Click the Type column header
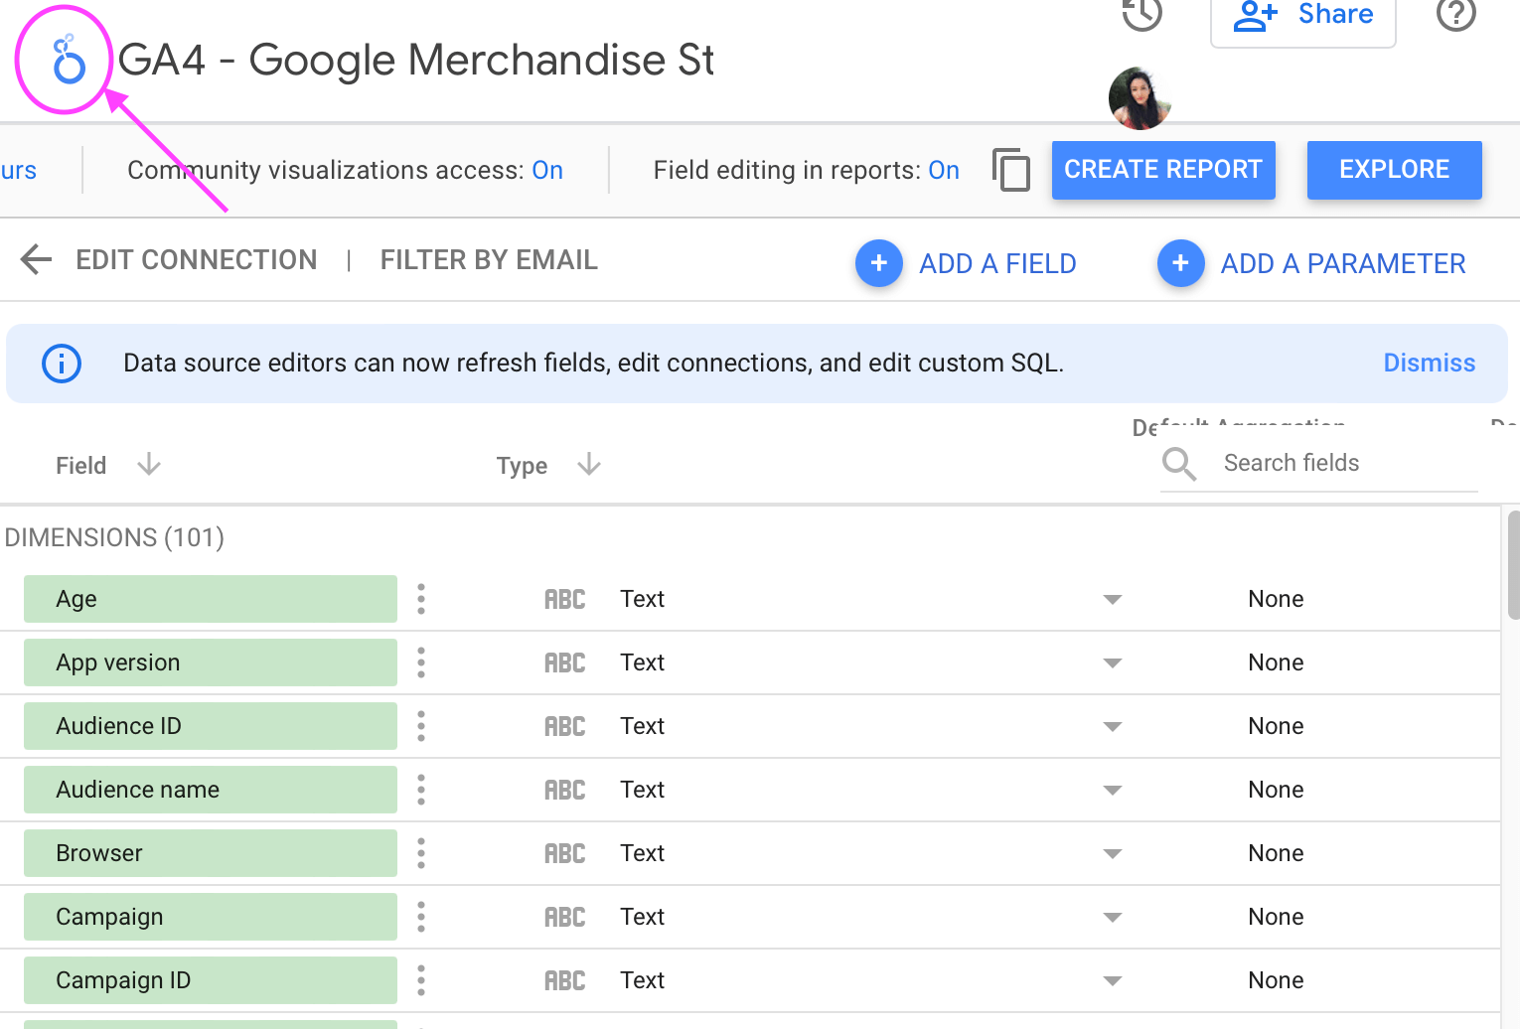1520x1029 pixels. (522, 466)
